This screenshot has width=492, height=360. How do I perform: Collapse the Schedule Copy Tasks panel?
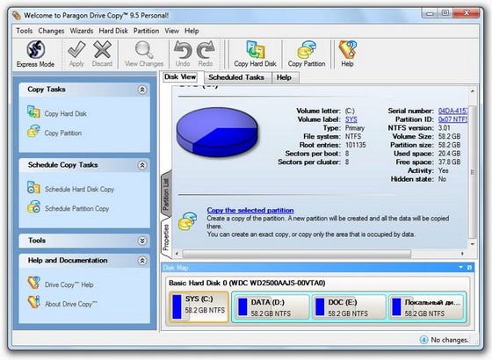pyautogui.click(x=142, y=165)
